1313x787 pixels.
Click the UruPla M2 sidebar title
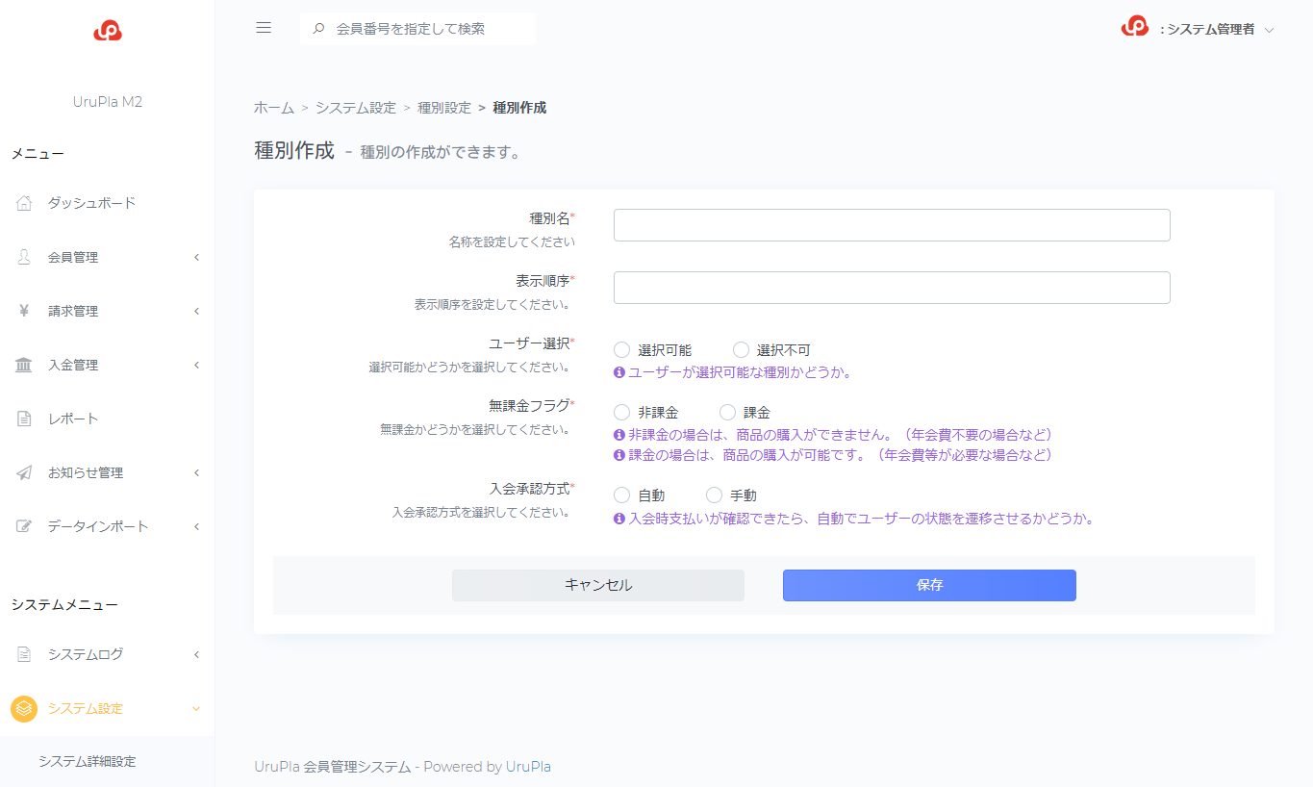108,102
